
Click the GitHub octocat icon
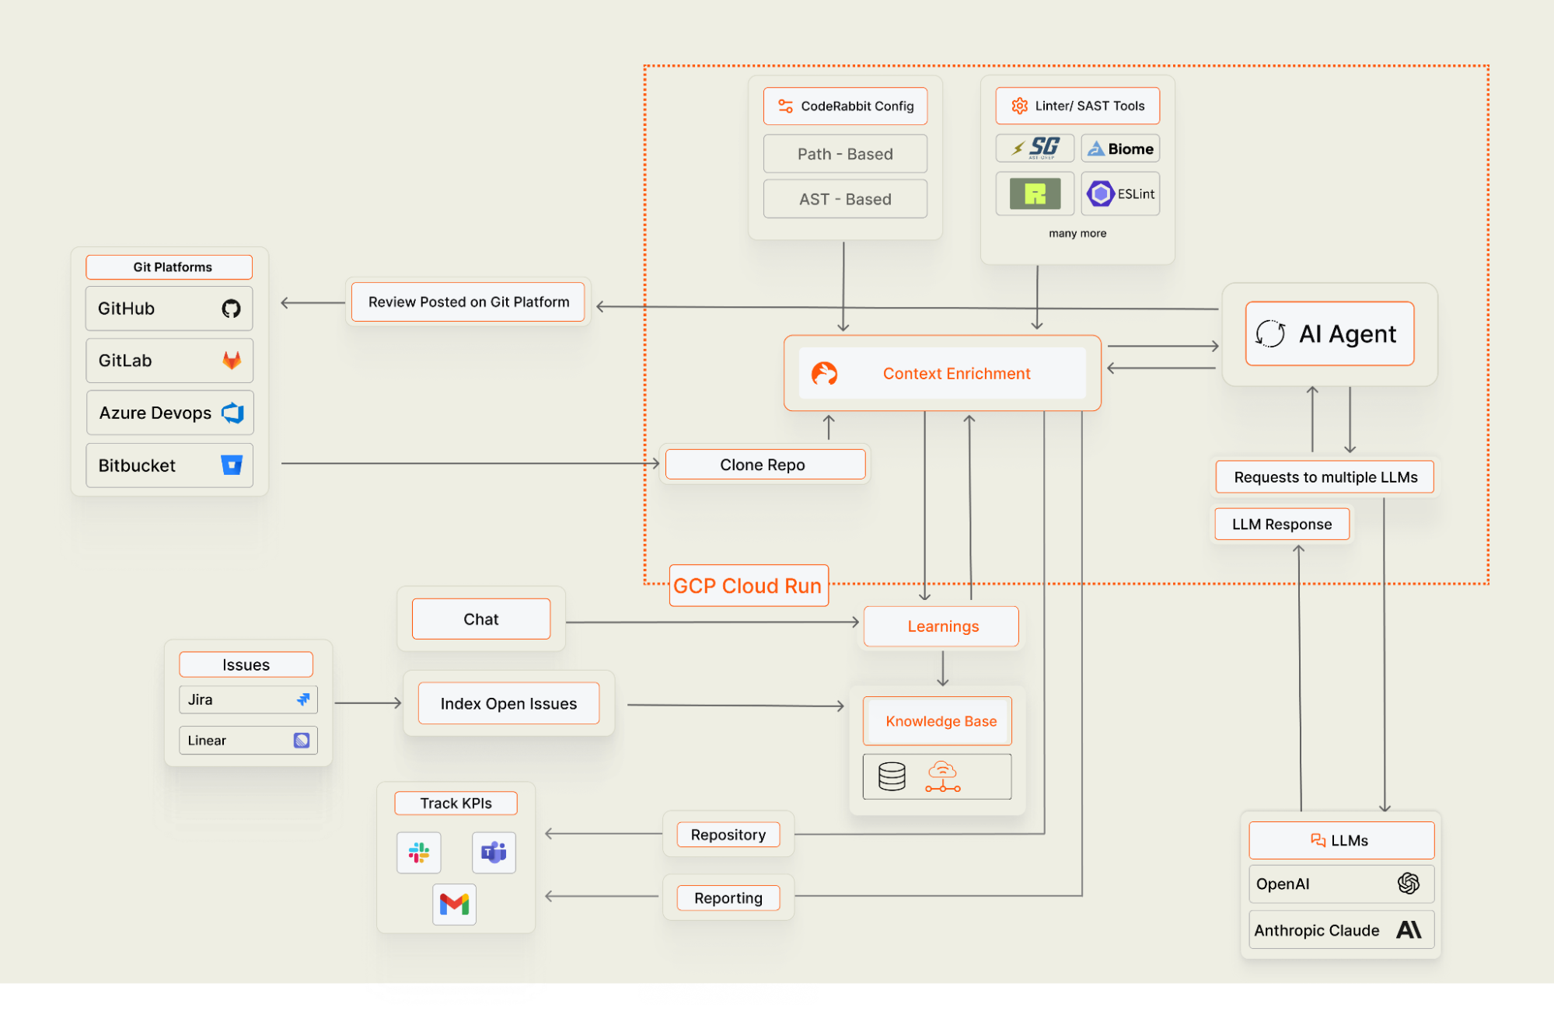[x=231, y=309]
